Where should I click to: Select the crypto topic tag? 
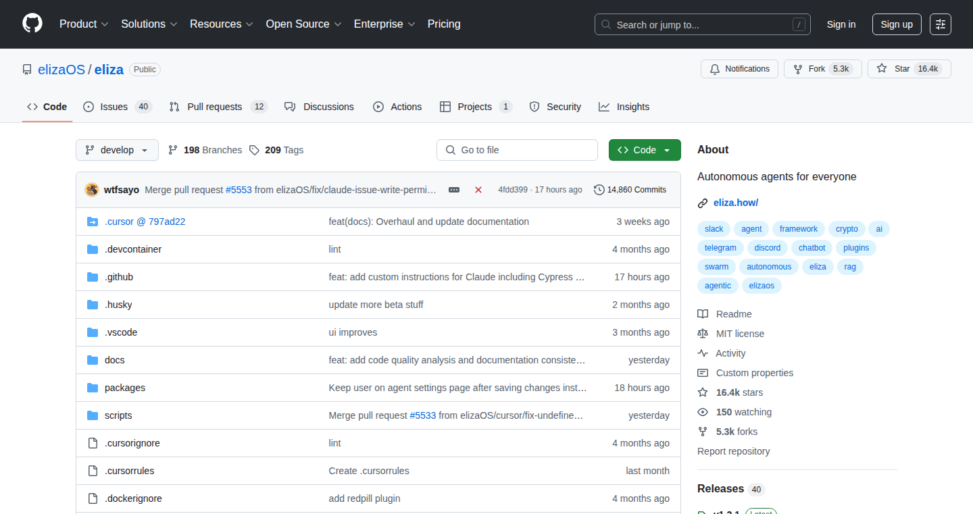click(846, 229)
